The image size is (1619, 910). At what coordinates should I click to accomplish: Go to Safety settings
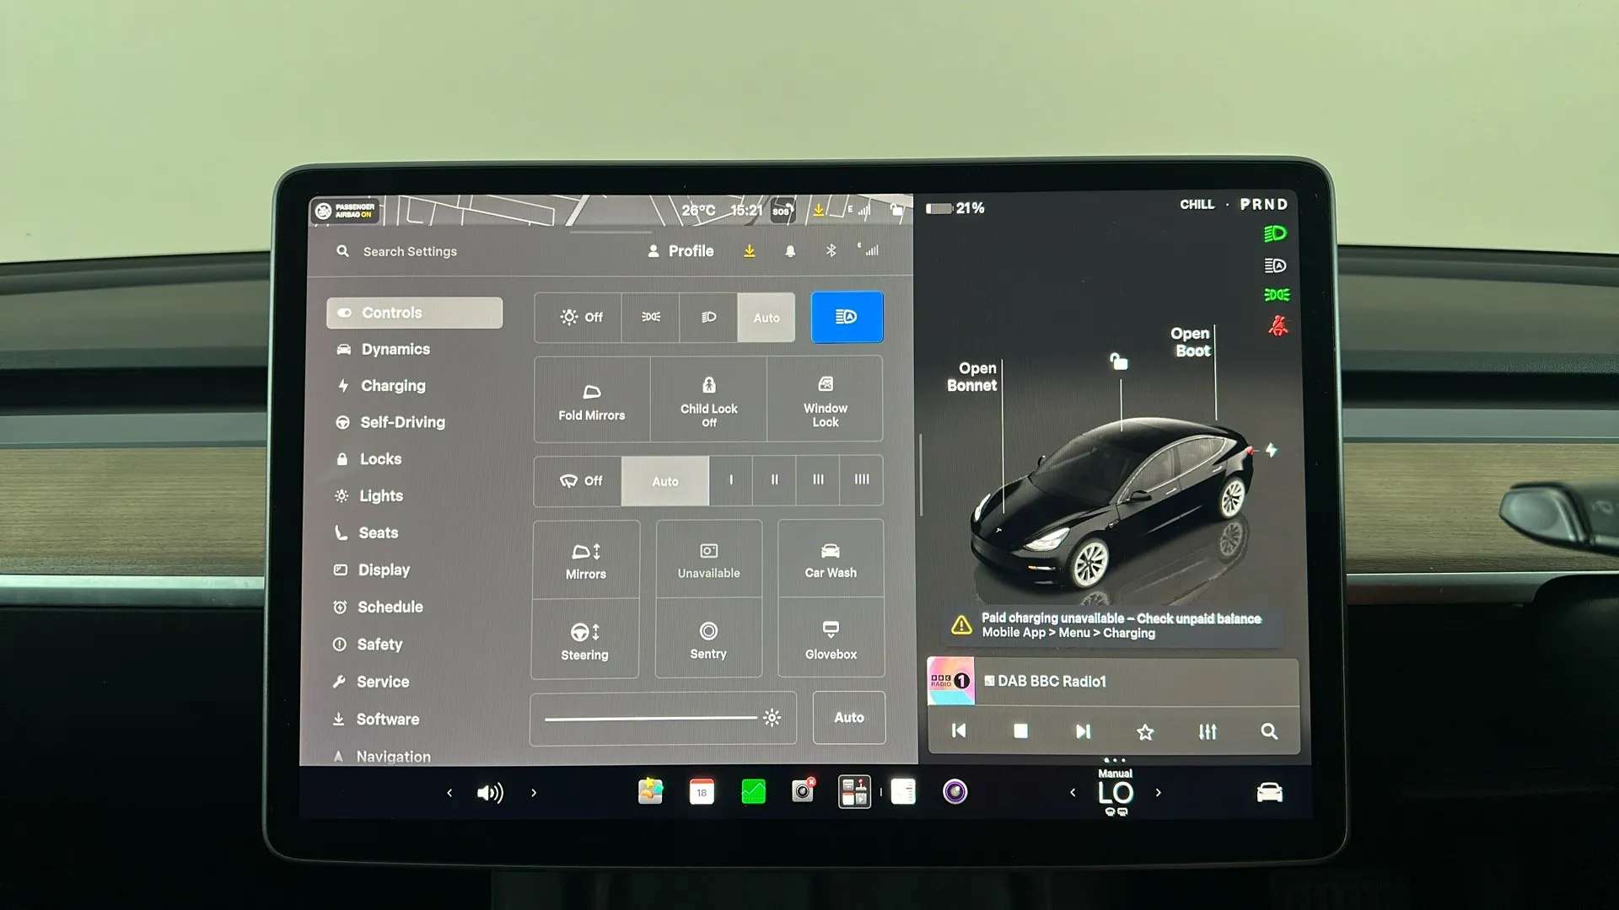(x=368, y=645)
